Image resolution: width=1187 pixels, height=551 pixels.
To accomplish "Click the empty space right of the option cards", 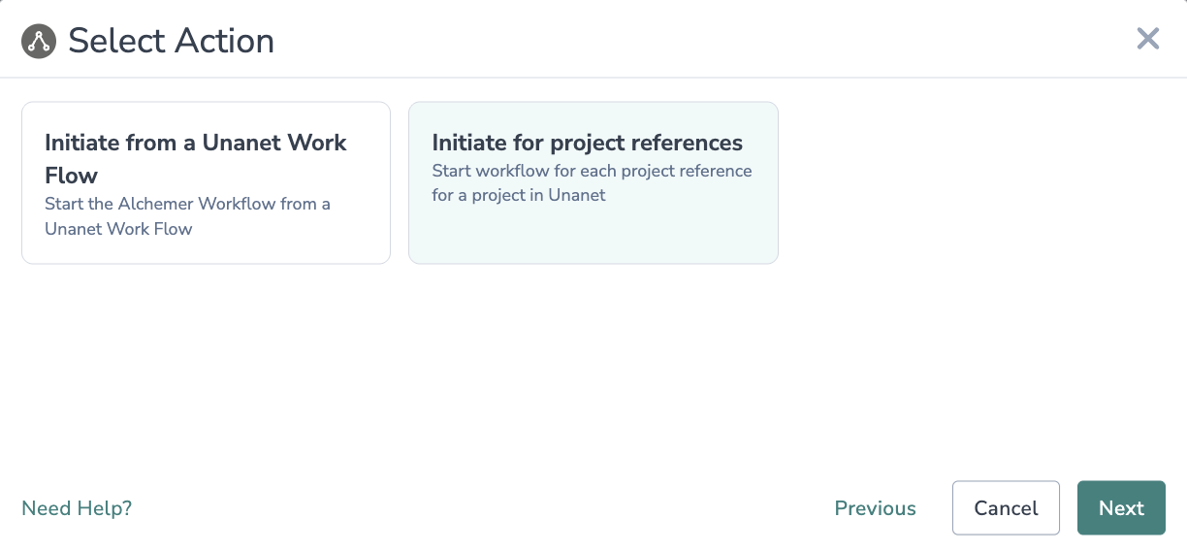I will [979, 182].
